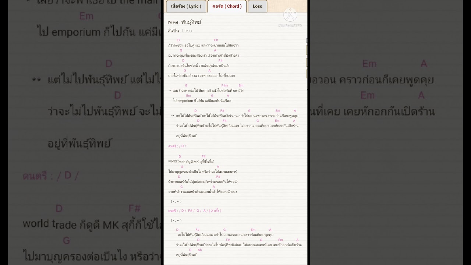Switch to the เนื้อร้อง ( Lyric ) tab
The width and height of the screenshot is (471, 265).
pyautogui.click(x=186, y=6)
